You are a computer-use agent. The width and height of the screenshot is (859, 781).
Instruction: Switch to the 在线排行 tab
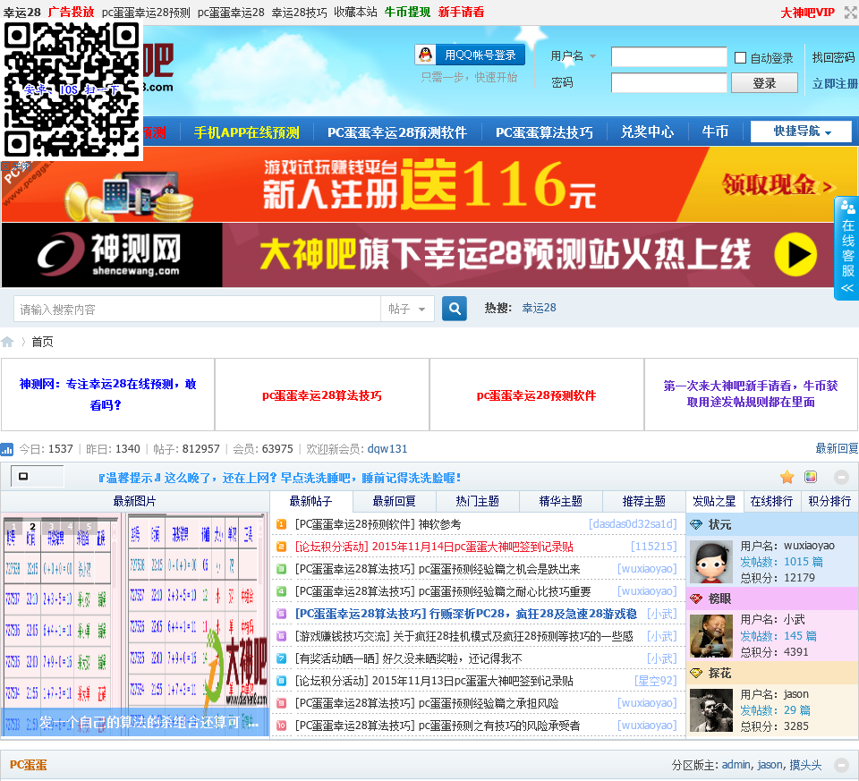pos(771,501)
